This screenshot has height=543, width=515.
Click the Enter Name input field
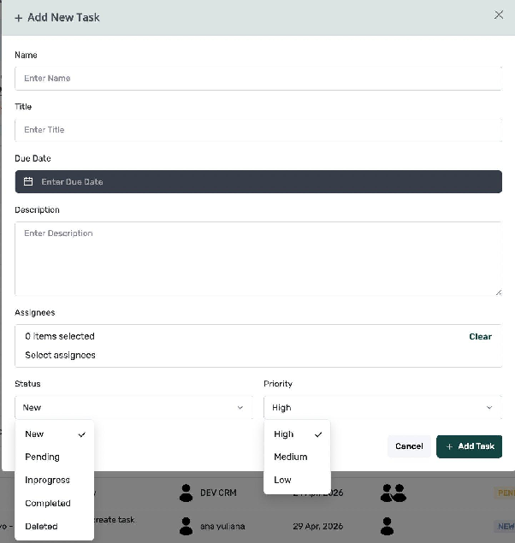[258, 79]
